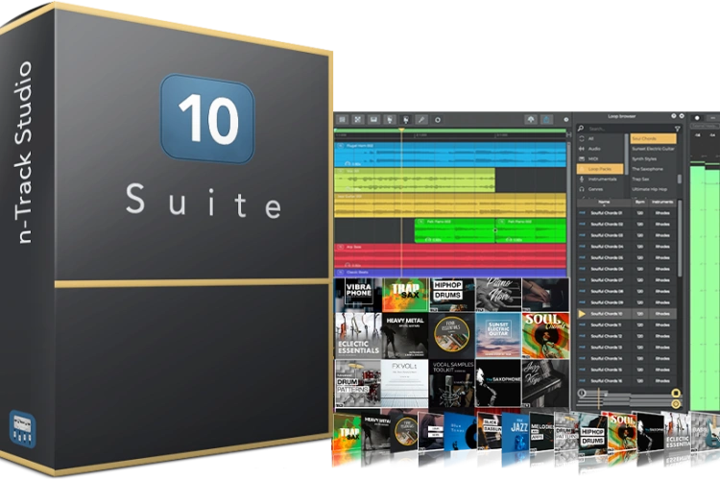Open the Heavy Metal thumbnail in the grid
Image resolution: width=720 pixels, height=480 pixels.
click(405, 336)
